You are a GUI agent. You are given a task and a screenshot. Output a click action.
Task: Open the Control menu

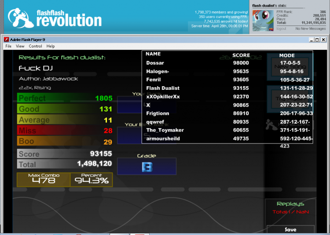point(35,46)
